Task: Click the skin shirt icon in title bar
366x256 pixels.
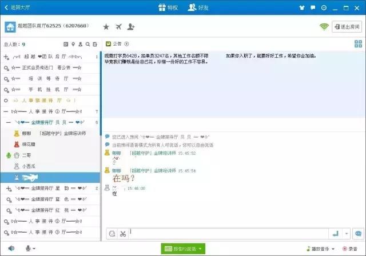Action: (302, 7)
